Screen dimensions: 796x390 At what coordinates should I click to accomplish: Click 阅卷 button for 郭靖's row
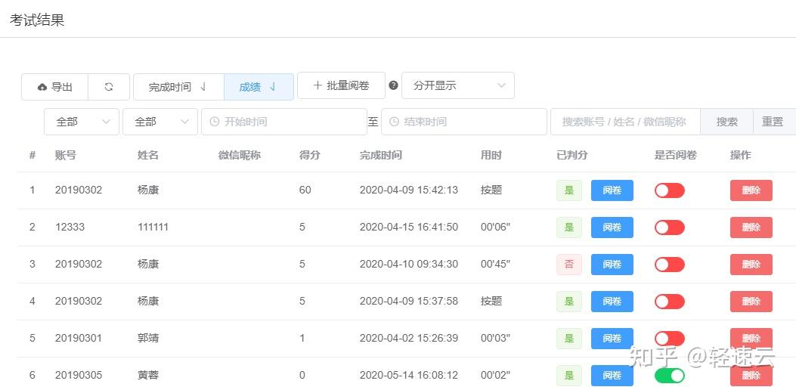click(x=612, y=339)
